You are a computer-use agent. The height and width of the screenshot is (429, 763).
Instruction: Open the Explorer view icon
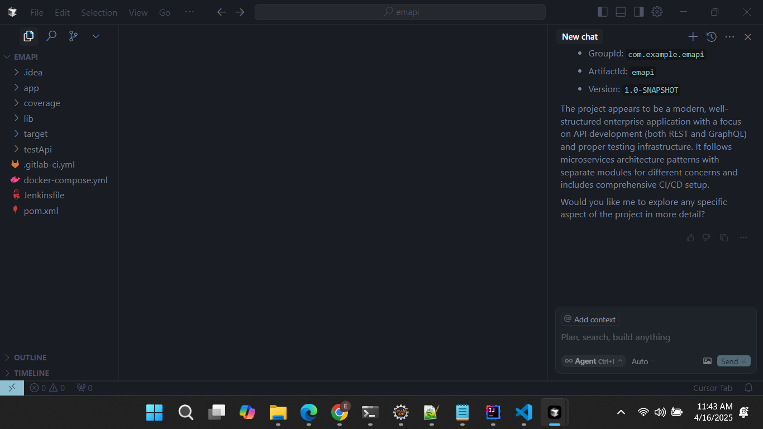[x=28, y=36]
